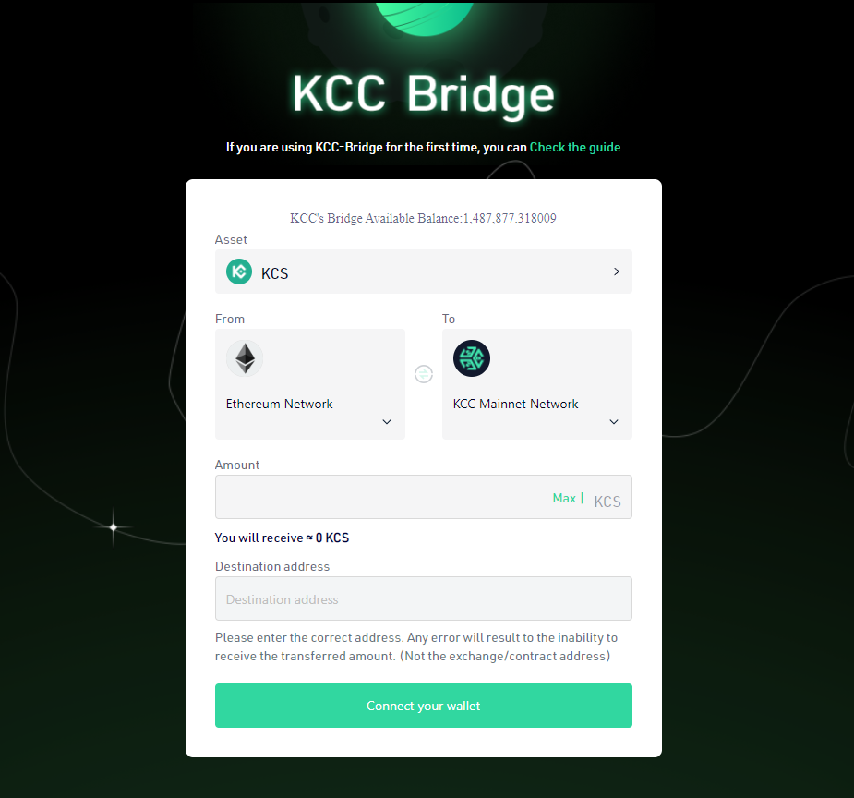The height and width of the screenshot is (798, 854).
Task: Expand the Ethereum Network dropdown arrow
Action: [x=387, y=421]
